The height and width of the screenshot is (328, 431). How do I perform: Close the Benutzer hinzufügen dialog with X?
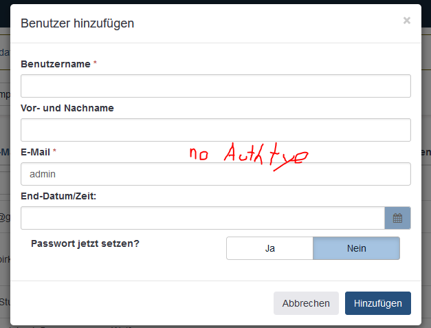407,21
